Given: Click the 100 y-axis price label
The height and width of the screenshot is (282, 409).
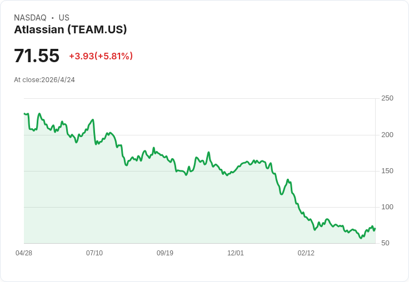Looking at the screenshot, I should [x=387, y=207].
